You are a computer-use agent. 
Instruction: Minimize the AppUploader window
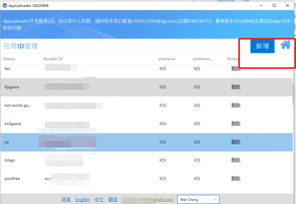click(261, 5)
